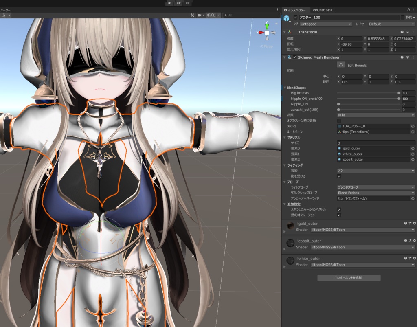Adjust the Big breasts blendshape slider
This screenshot has height=327, width=417.
(x=368, y=93)
